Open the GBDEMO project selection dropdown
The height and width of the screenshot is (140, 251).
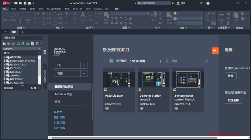(x=22, y=49)
